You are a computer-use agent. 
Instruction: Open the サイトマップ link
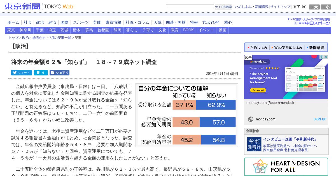click(280, 7)
